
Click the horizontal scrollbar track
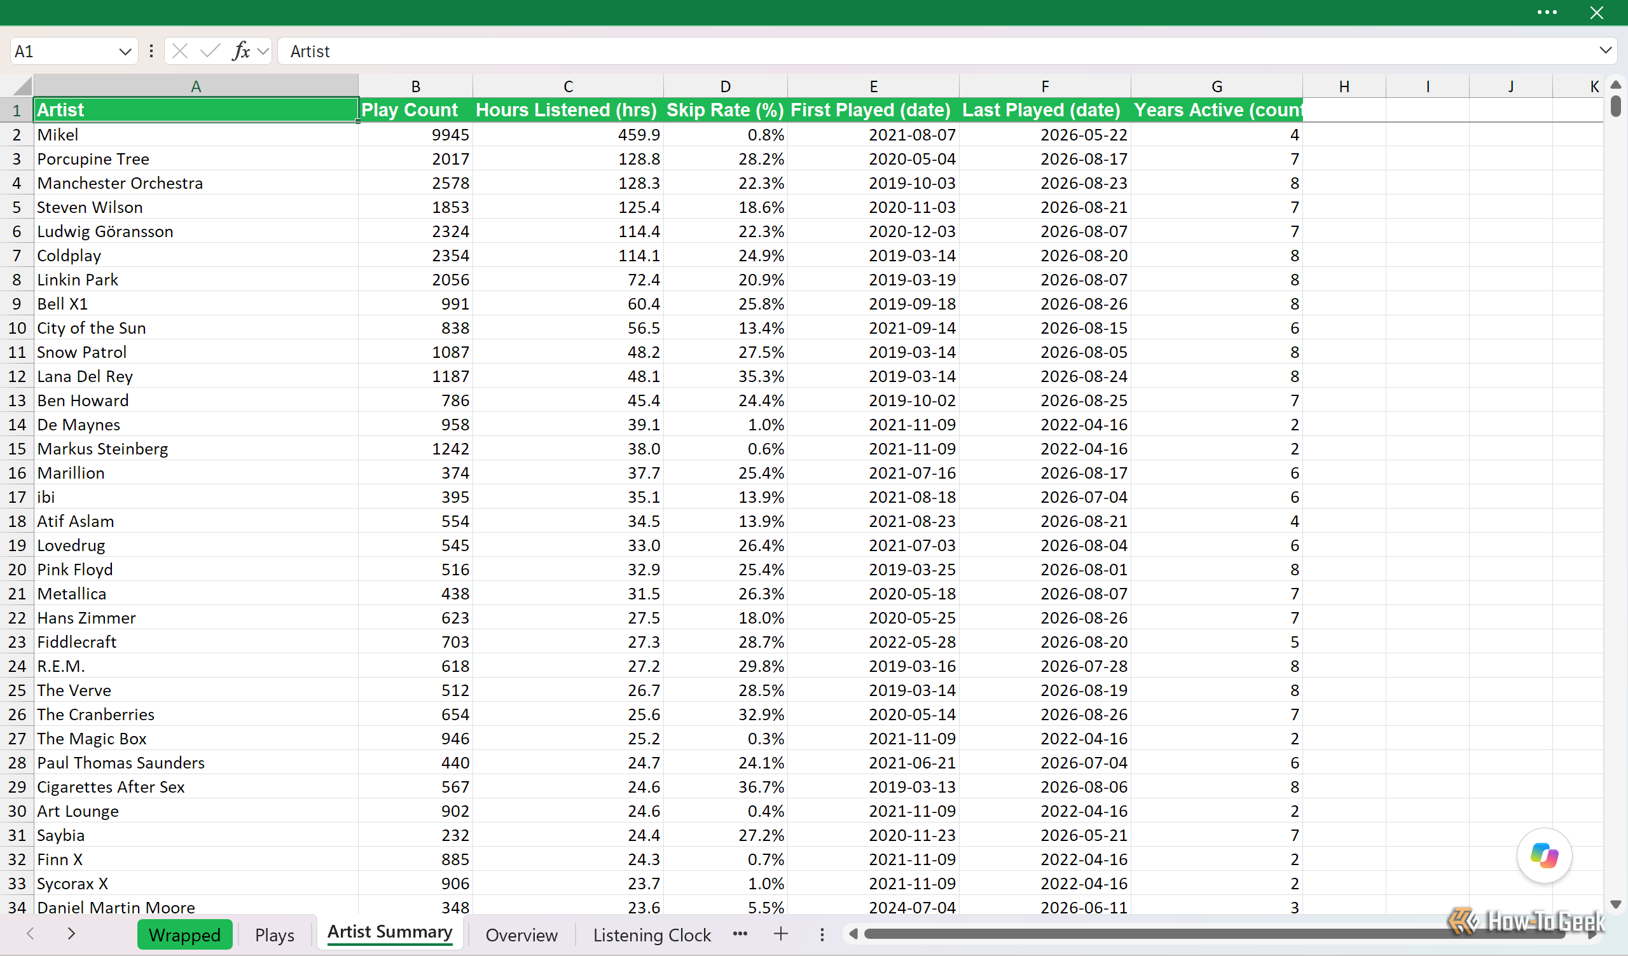tap(1215, 934)
